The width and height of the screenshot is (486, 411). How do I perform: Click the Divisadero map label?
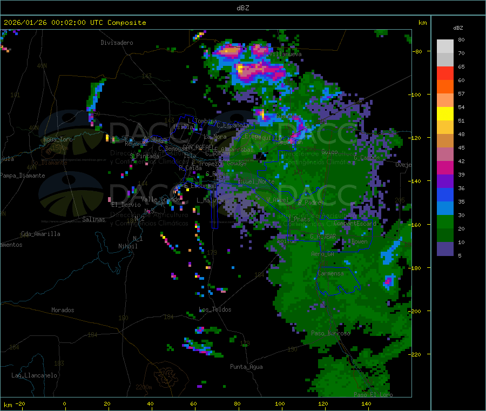pos(117,43)
